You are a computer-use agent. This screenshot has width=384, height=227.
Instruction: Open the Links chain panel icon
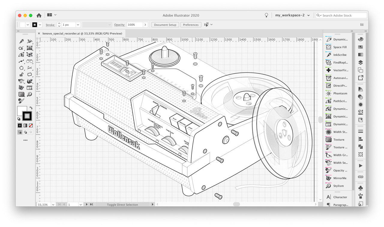coord(360,177)
